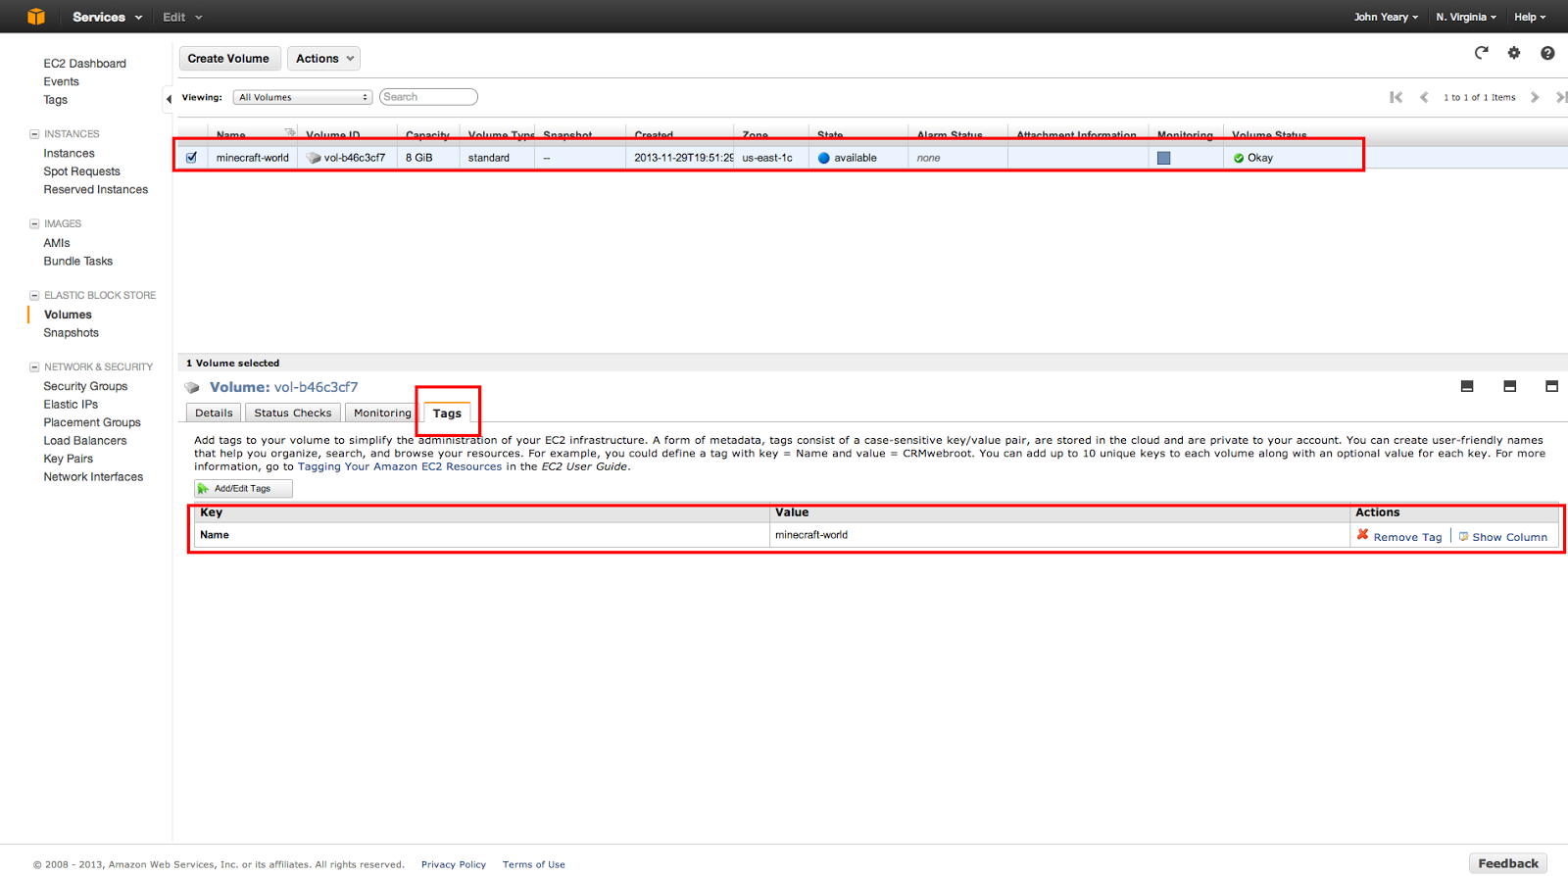1568x876 pixels.
Task: Open Spot Requests in sidebar
Action: pos(81,171)
